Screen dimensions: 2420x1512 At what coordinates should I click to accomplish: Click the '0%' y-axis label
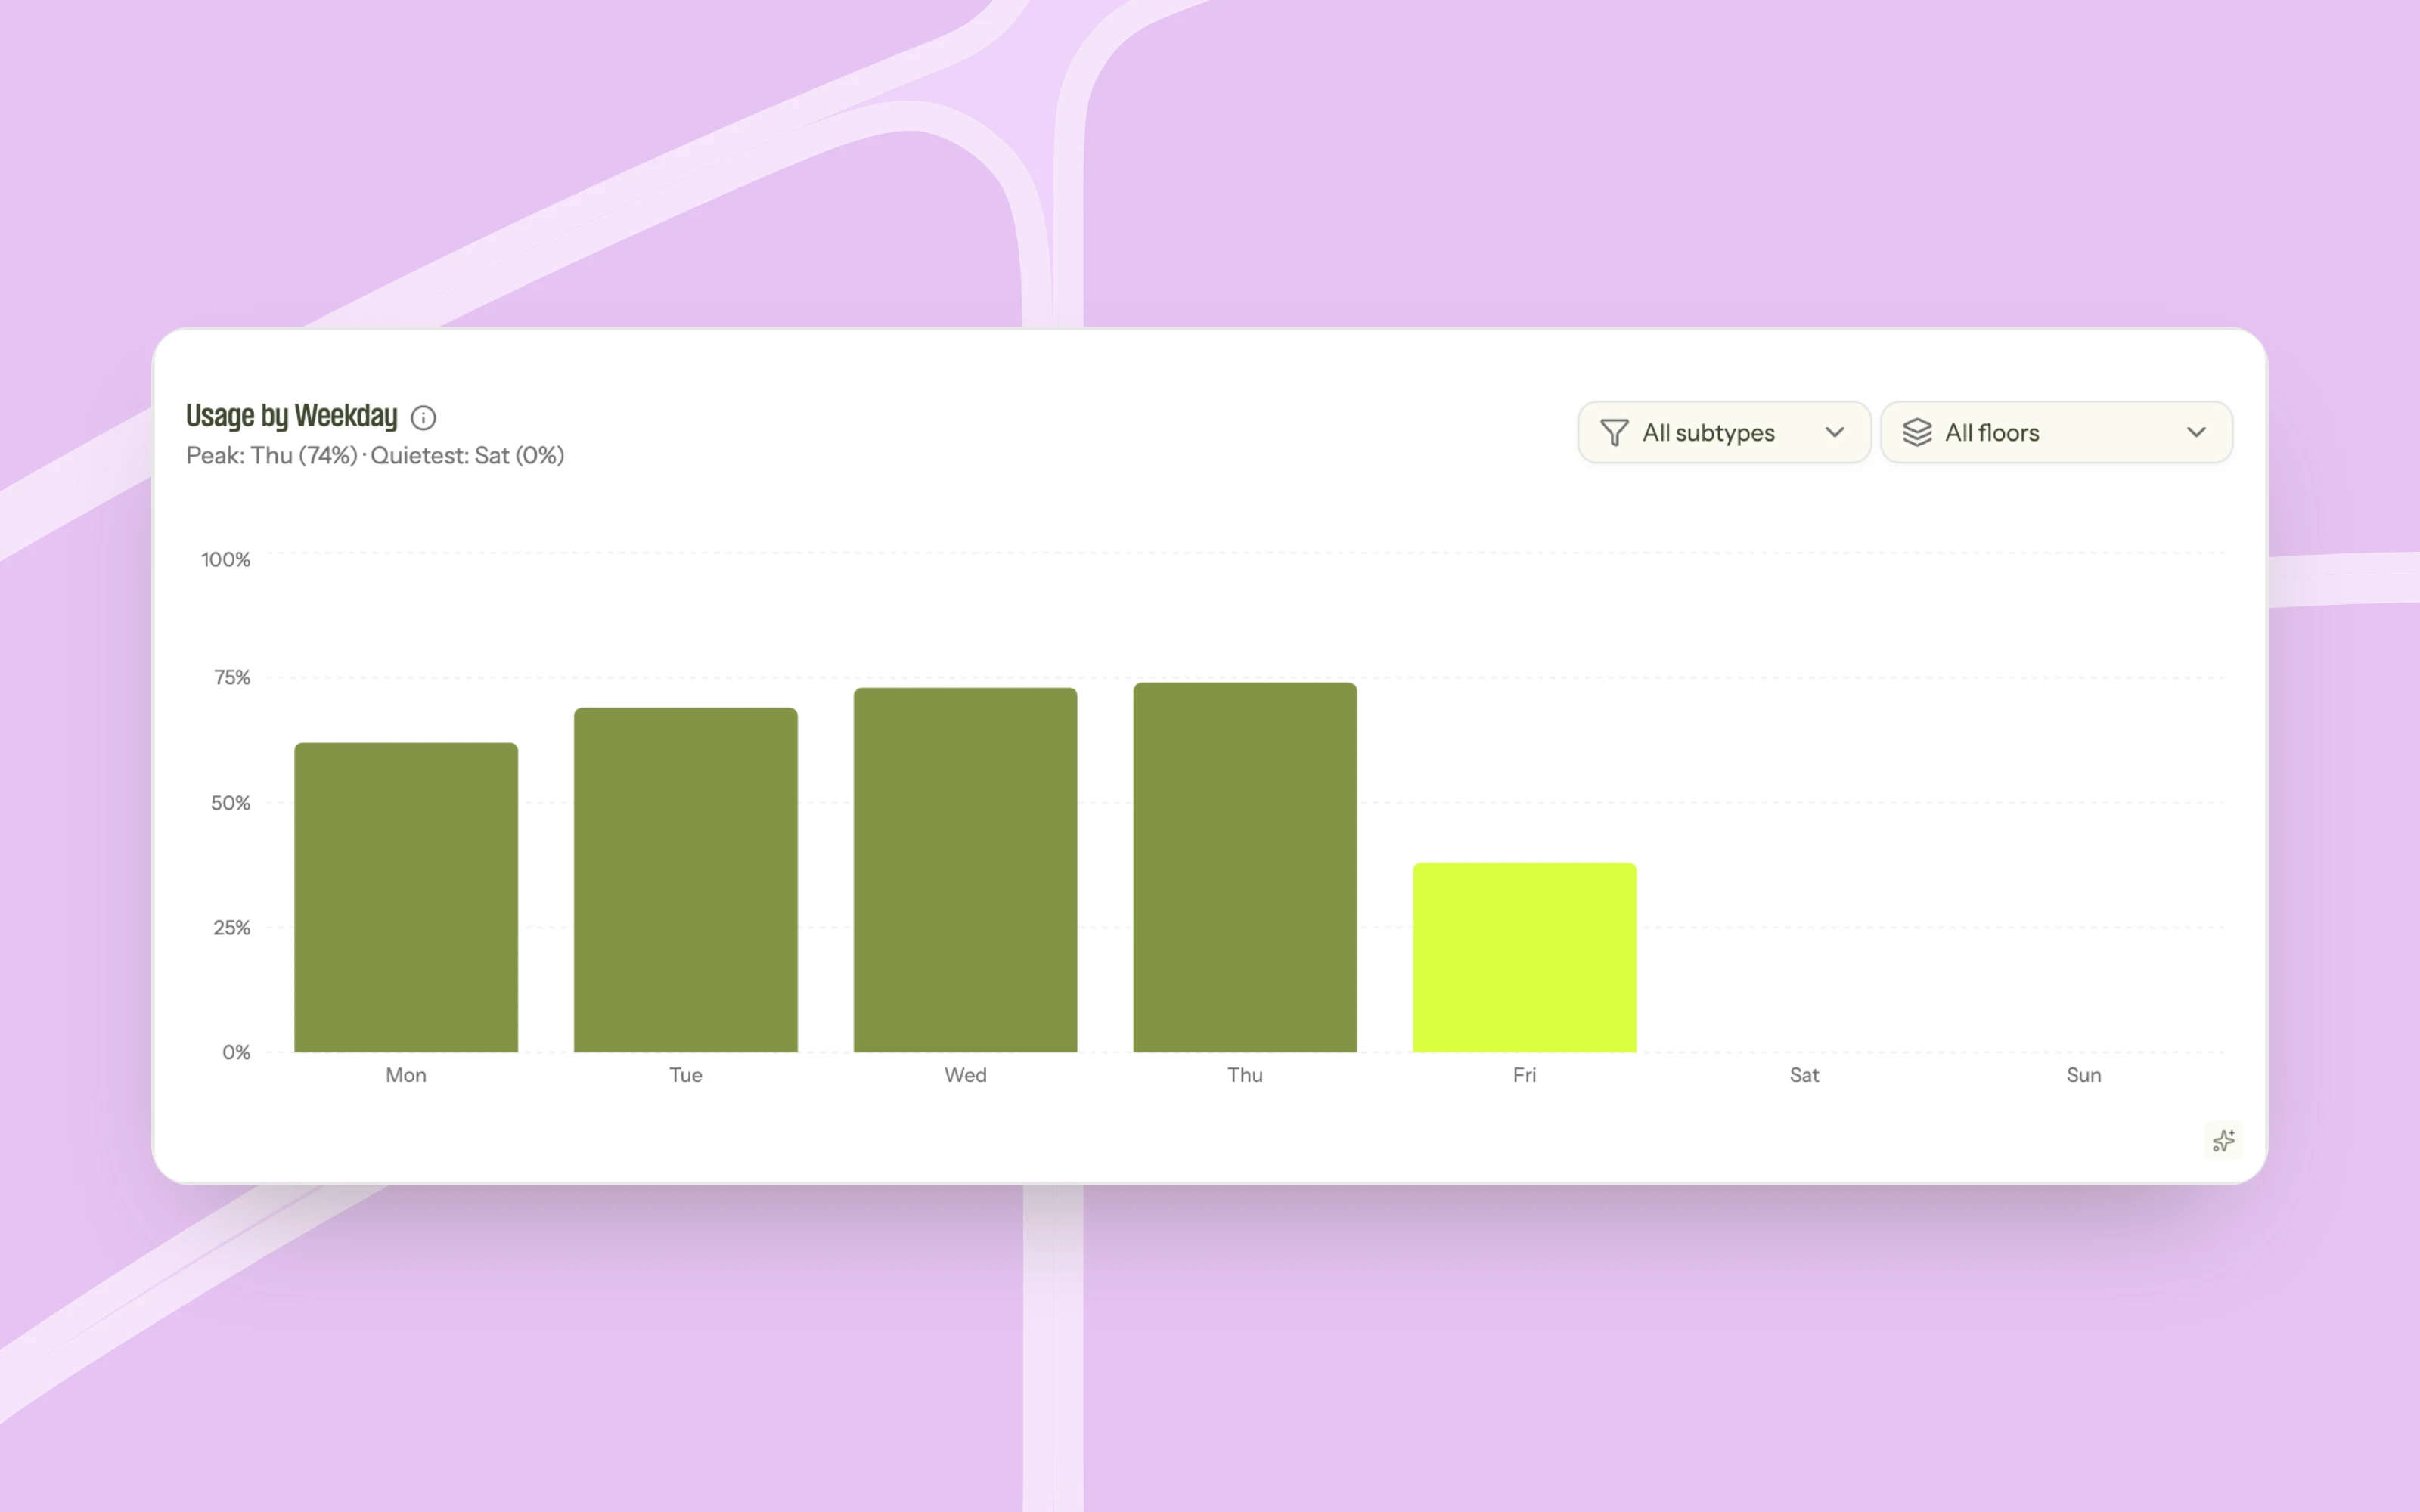click(x=237, y=1052)
